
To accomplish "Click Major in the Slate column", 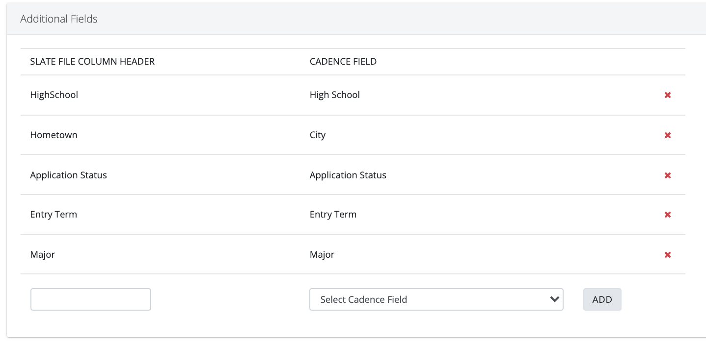I will [43, 255].
